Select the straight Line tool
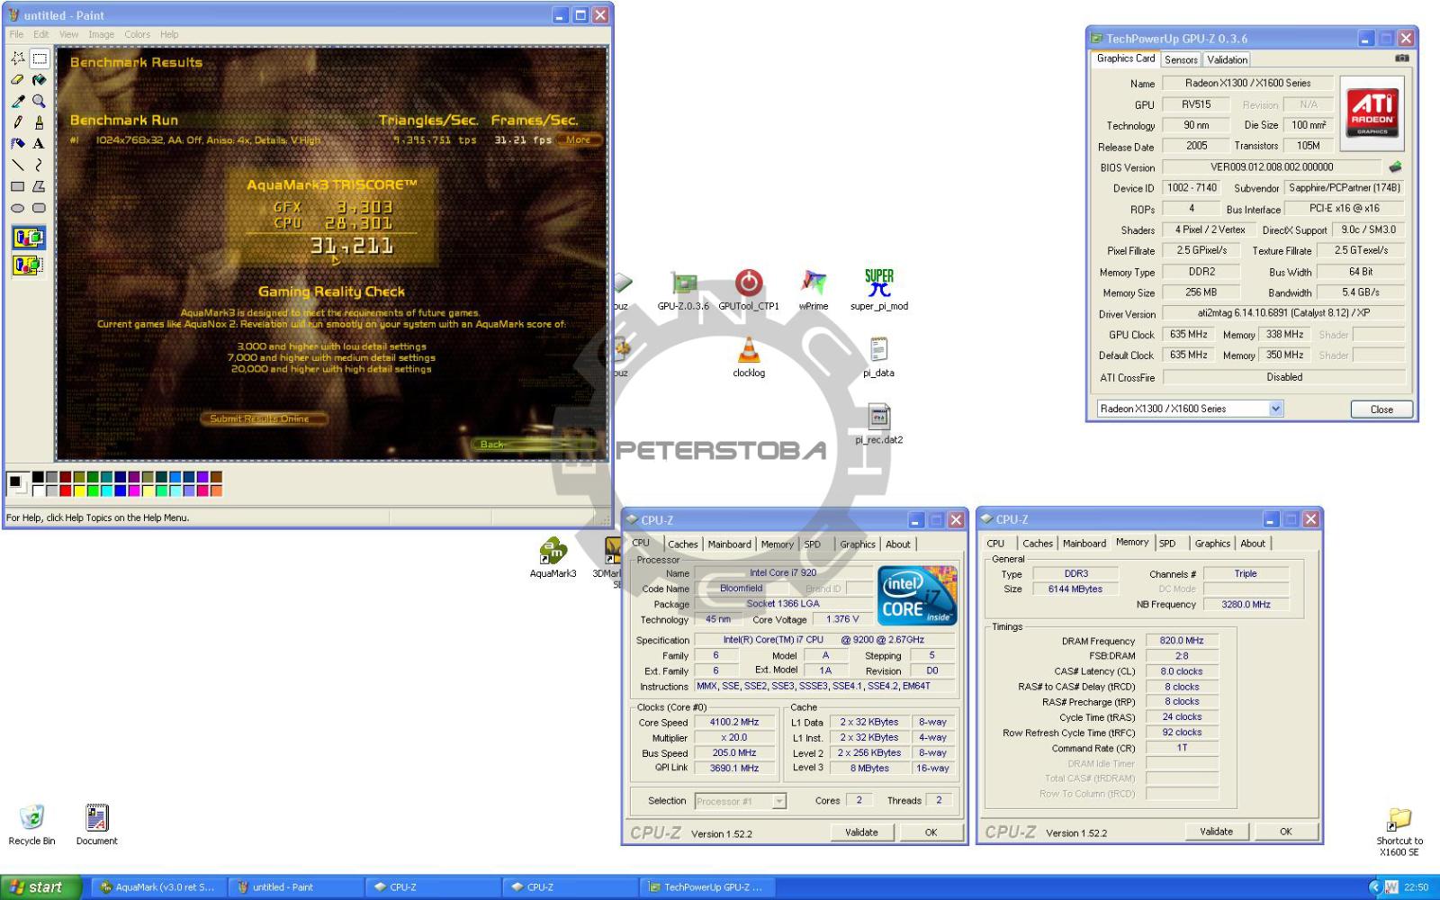Screen dimensions: 1440x900 click(17, 166)
